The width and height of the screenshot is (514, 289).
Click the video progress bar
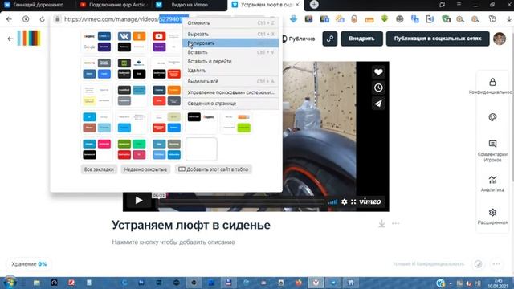coord(241,201)
